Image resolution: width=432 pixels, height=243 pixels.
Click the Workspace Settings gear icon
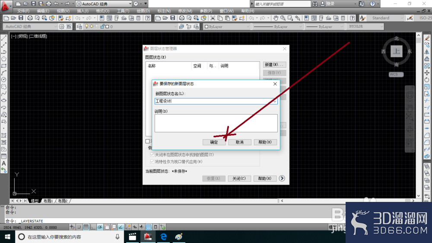(x=62, y=26)
